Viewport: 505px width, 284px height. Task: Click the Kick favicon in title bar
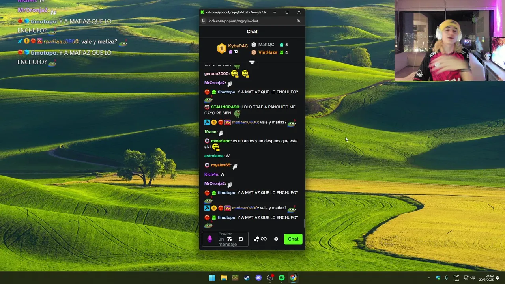(202, 12)
